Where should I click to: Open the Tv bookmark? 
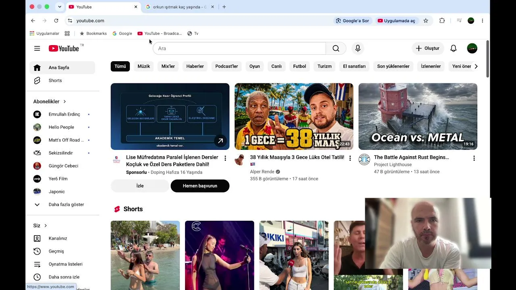[x=193, y=33]
